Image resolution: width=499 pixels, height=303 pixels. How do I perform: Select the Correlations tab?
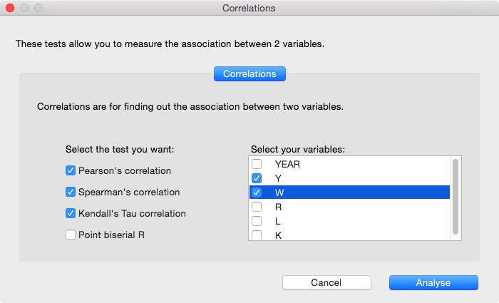tap(249, 73)
